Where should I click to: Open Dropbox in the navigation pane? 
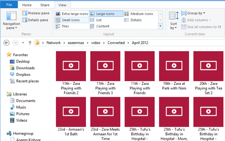pyautogui.click(x=20, y=74)
